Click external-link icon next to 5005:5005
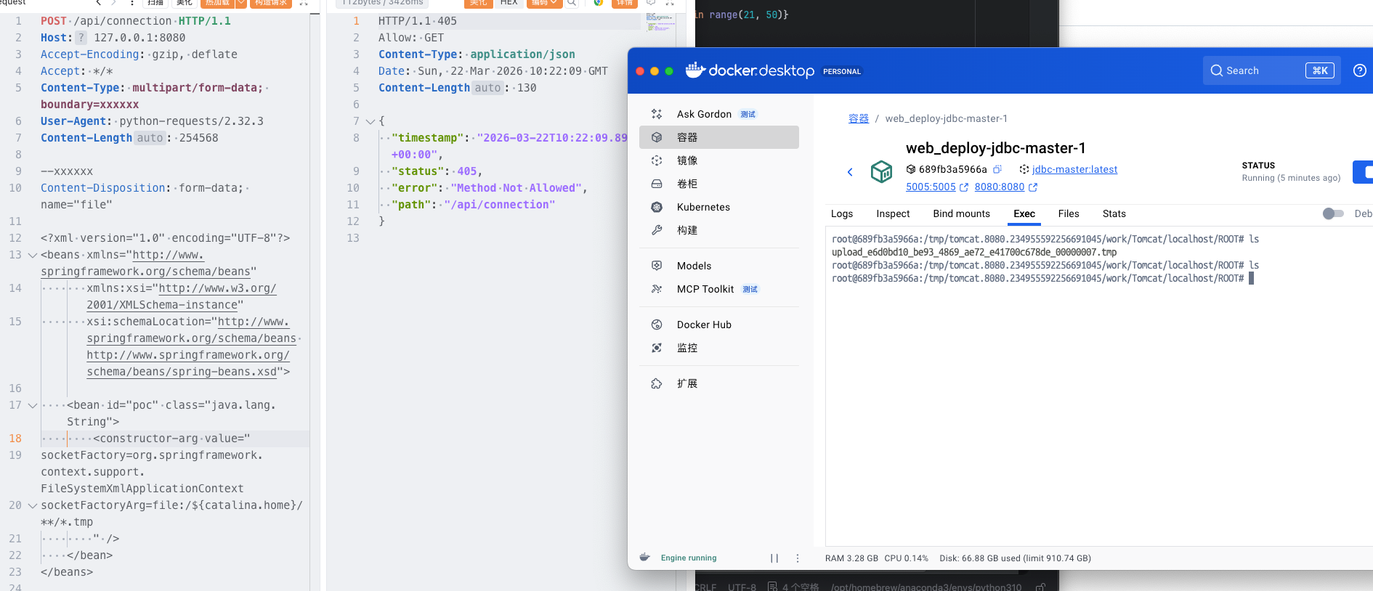 click(x=964, y=187)
